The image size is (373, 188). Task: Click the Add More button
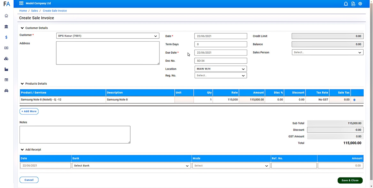point(29,111)
